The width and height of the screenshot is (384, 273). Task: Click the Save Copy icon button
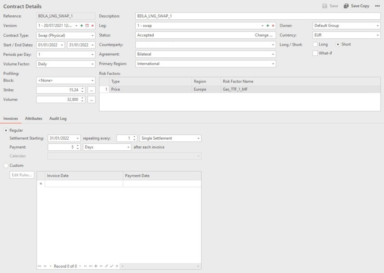tap(356, 6)
